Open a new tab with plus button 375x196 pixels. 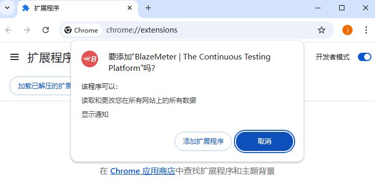point(148,8)
